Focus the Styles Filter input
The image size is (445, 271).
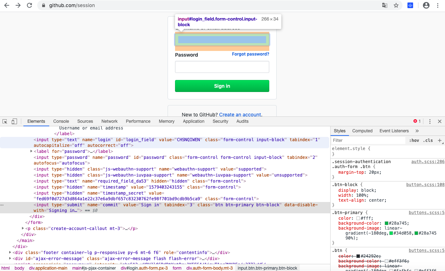click(368, 140)
